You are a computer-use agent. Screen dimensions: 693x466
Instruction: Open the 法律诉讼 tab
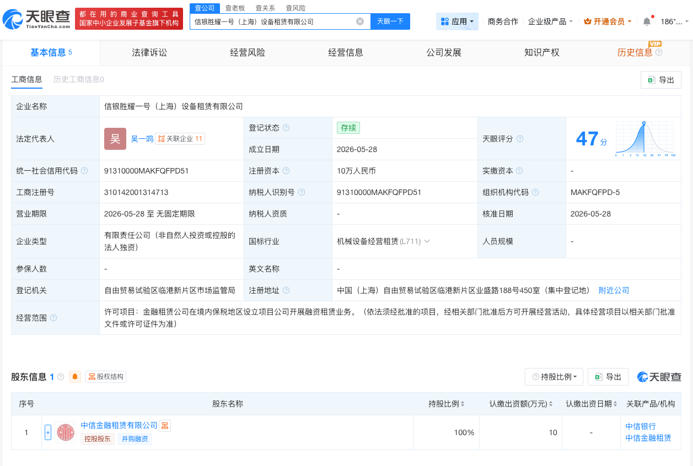point(149,52)
